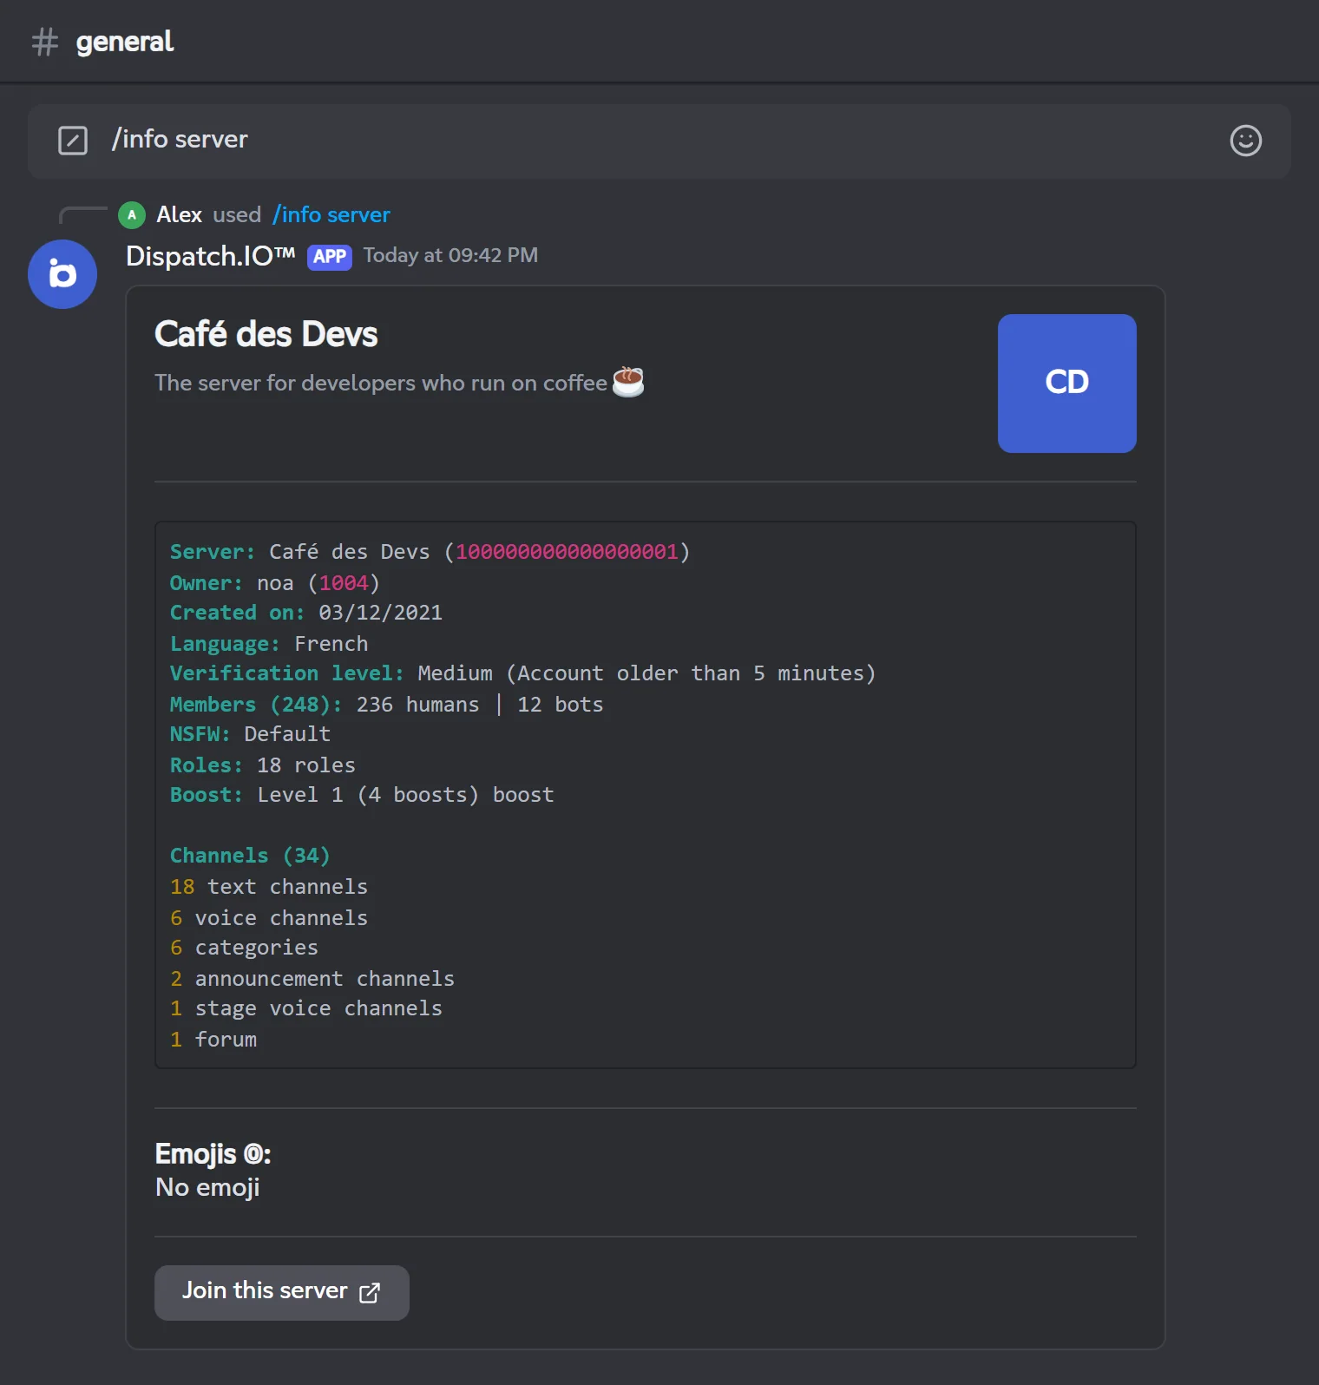Click the general channel name
Image resolution: width=1319 pixels, height=1385 pixels.
point(125,42)
